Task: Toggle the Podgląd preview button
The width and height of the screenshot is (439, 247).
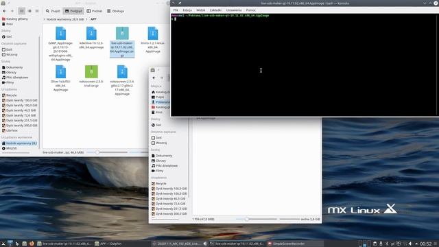Action: point(73,11)
